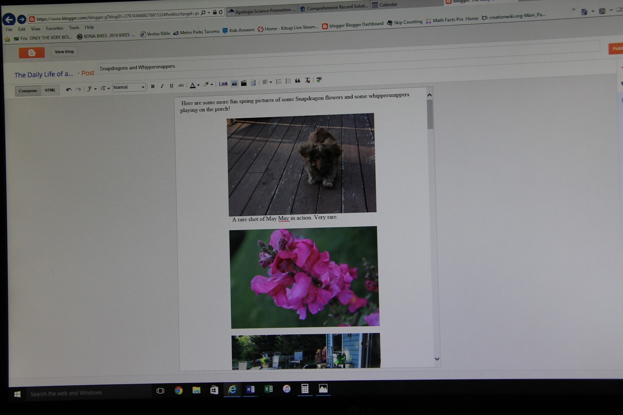Click the insert image icon
This screenshot has width=623, height=415.
[234, 83]
